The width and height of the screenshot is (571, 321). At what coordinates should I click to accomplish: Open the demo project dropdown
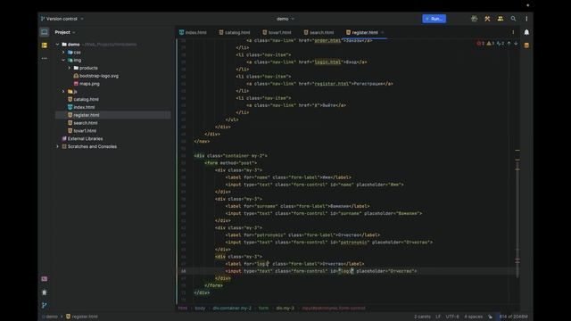(285, 19)
